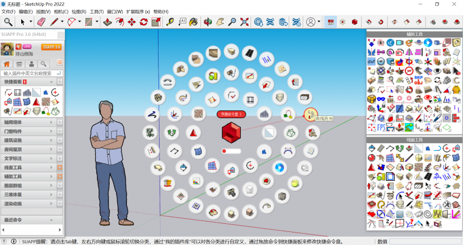
Task: Toggle pin on the 门窗构件 row
Action: pyautogui.click(x=60, y=131)
